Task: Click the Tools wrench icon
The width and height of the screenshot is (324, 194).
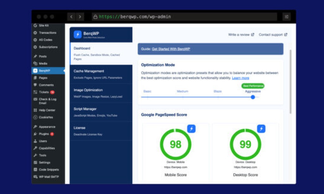Action: point(35,155)
